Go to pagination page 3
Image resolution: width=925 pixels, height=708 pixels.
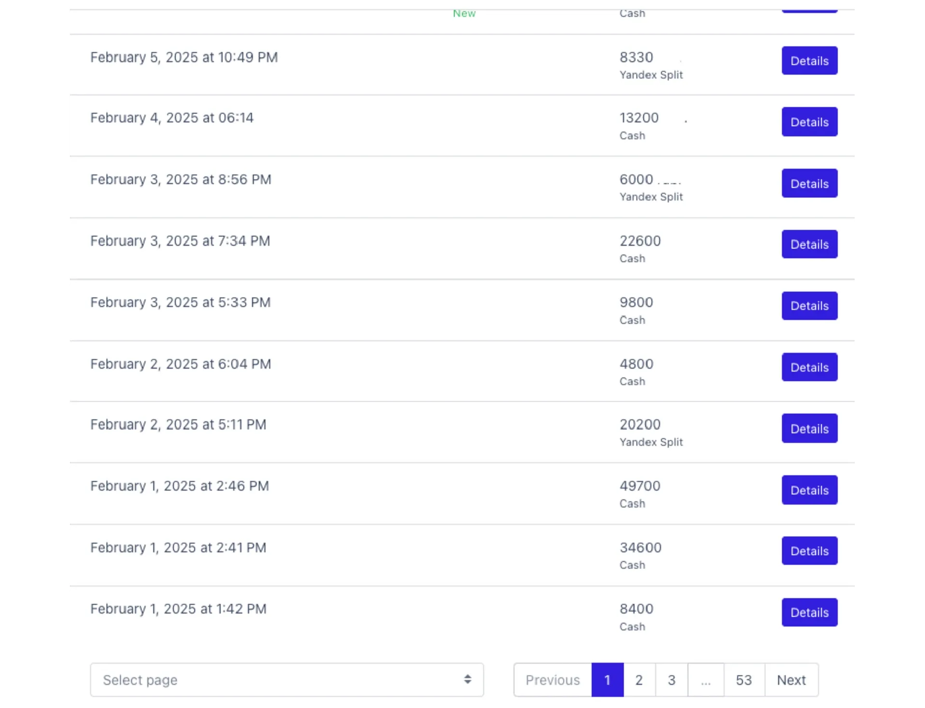coord(671,680)
